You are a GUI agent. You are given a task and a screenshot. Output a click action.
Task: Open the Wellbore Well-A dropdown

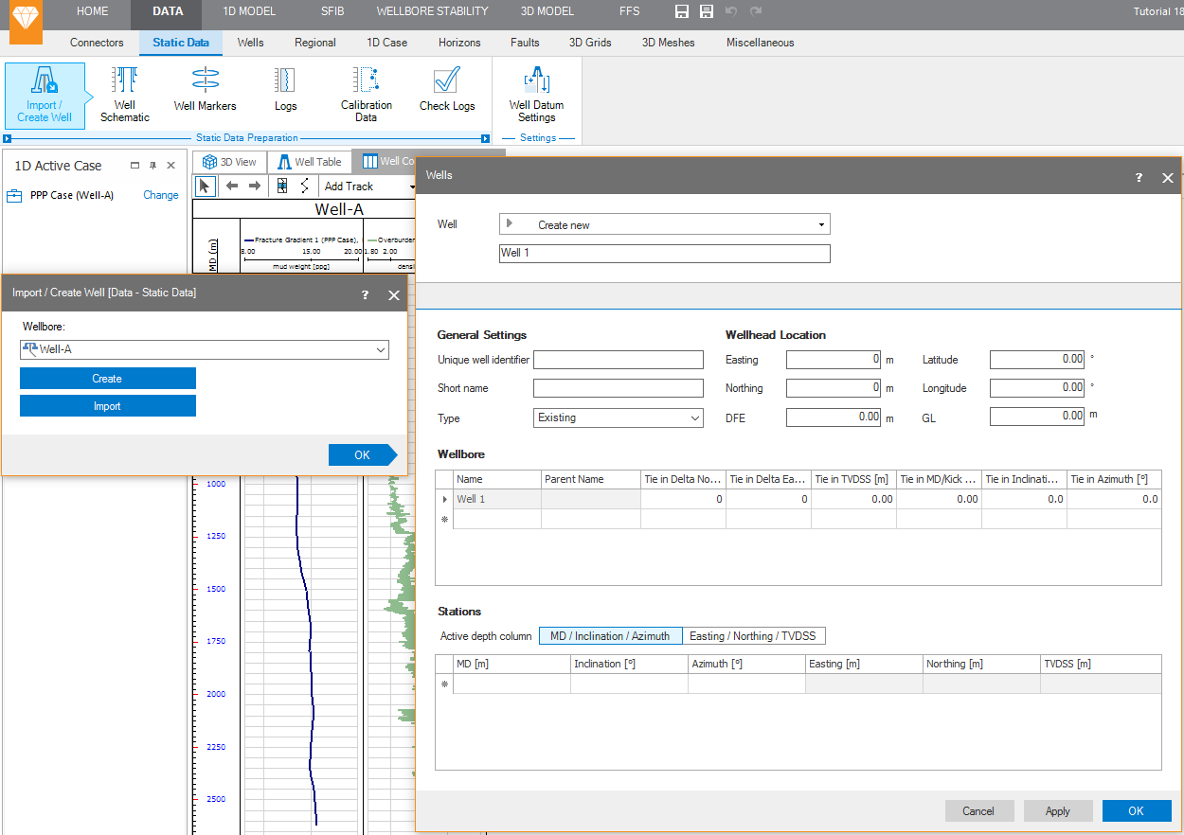click(380, 350)
